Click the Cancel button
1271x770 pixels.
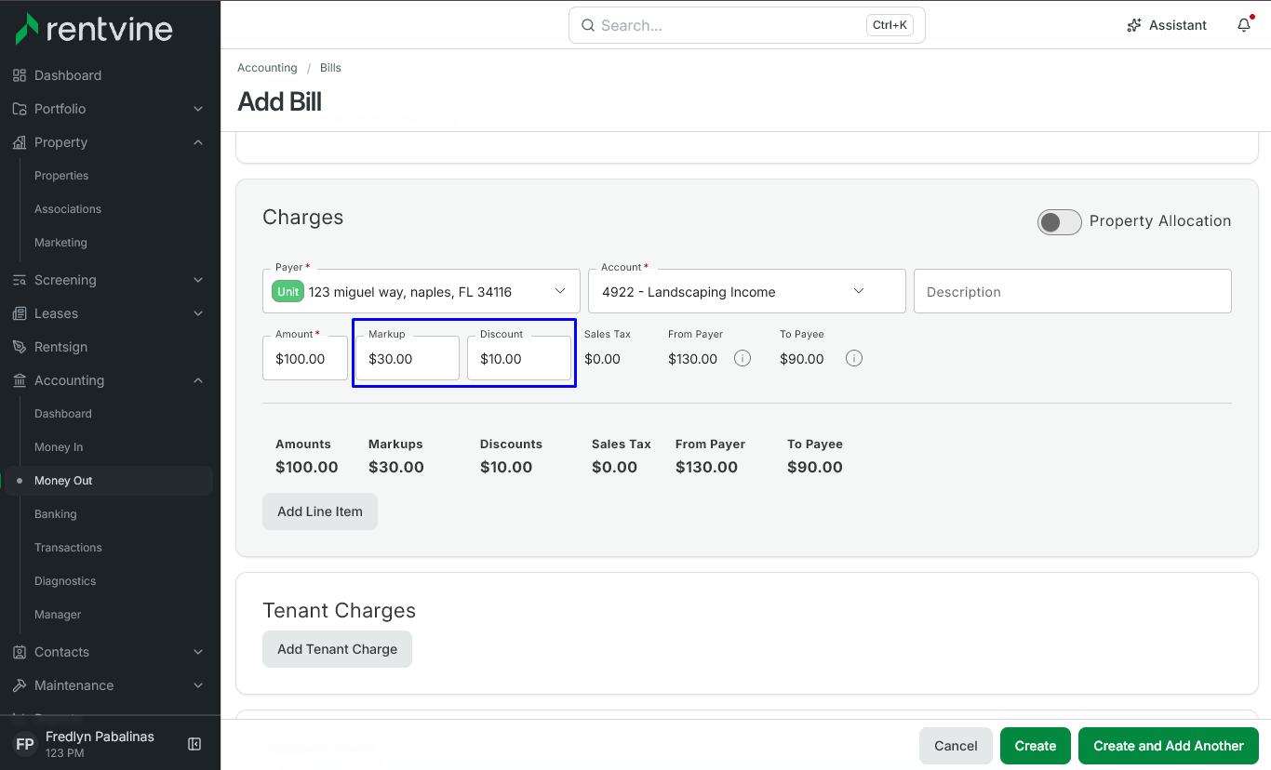[956, 746]
